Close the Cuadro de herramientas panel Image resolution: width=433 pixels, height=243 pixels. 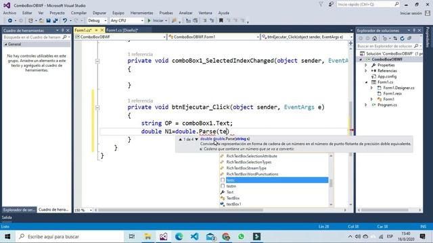[68, 30]
